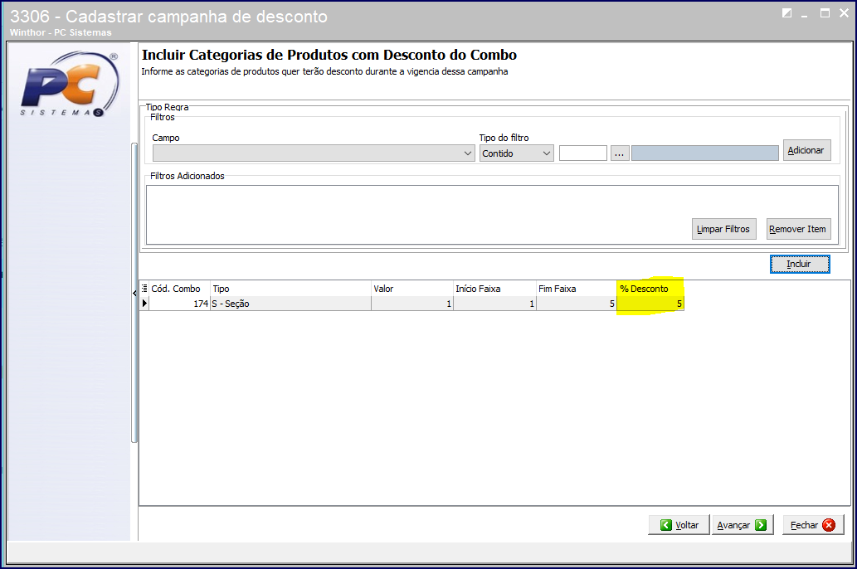
Task: Click the grid column selector icon
Action: (x=144, y=289)
